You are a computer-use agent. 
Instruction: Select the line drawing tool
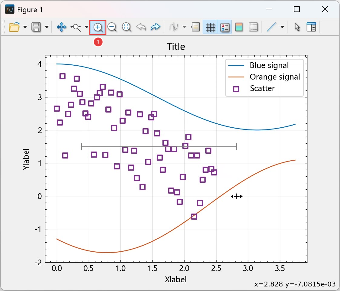271,27
